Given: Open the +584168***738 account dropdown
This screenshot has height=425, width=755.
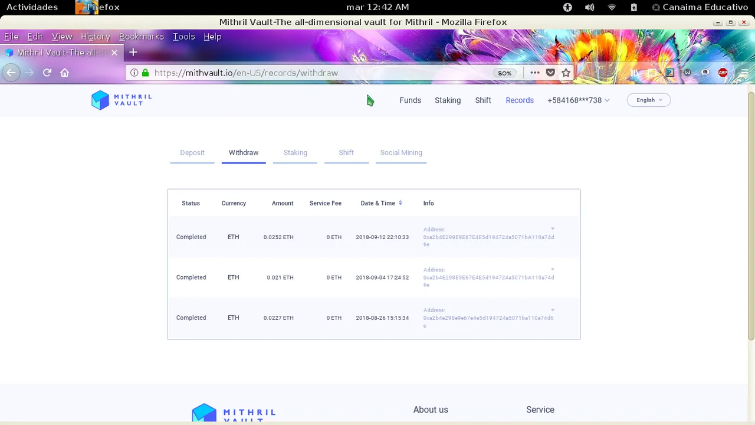Looking at the screenshot, I should pos(579,100).
